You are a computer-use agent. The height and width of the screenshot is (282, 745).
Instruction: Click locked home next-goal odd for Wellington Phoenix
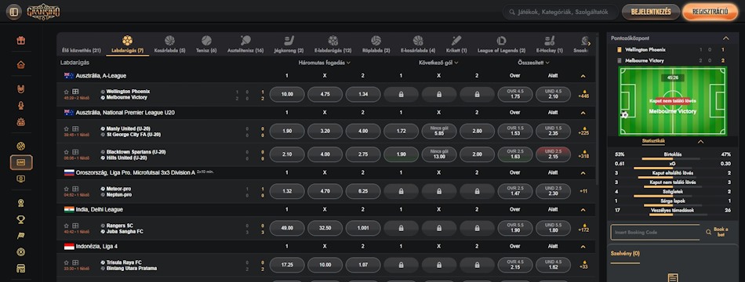pyautogui.click(x=401, y=95)
